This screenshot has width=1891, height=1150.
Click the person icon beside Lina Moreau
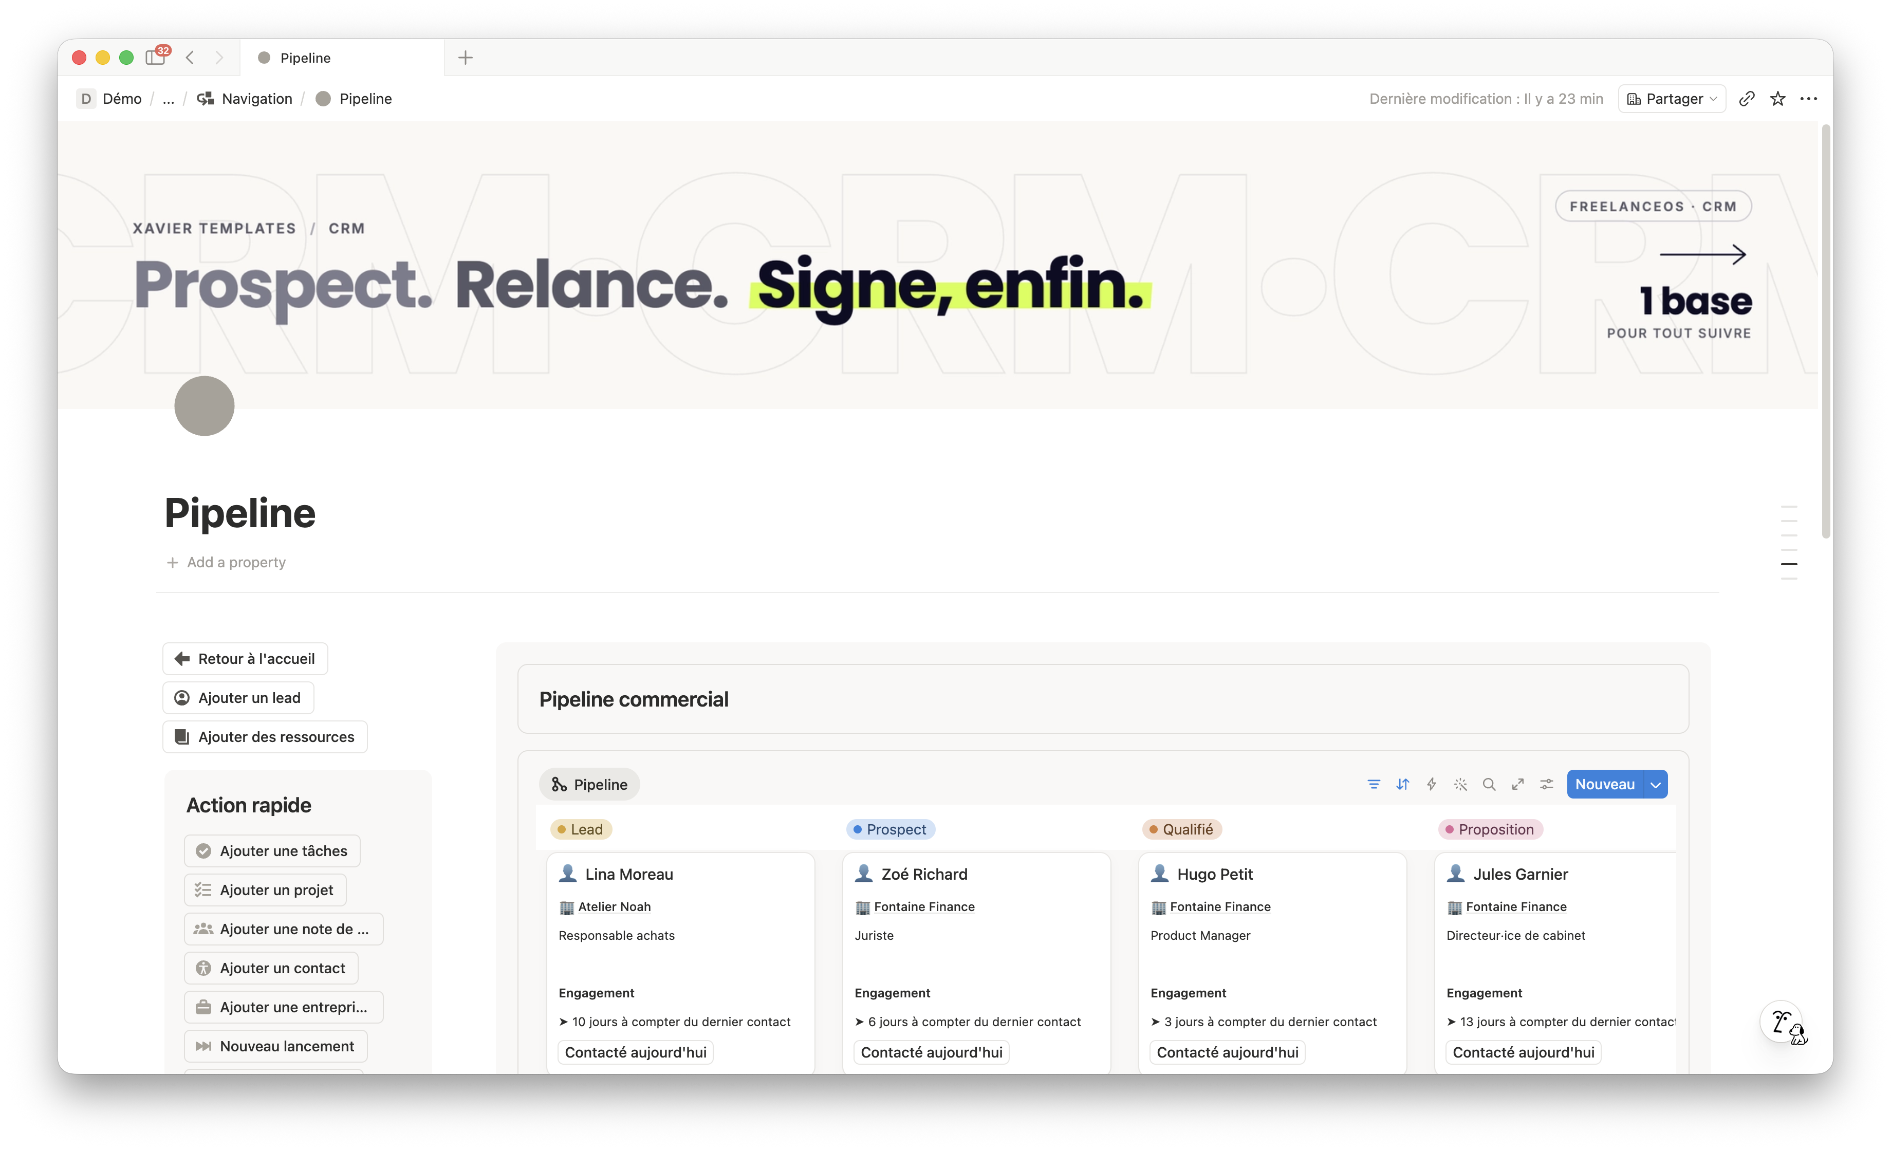[568, 874]
